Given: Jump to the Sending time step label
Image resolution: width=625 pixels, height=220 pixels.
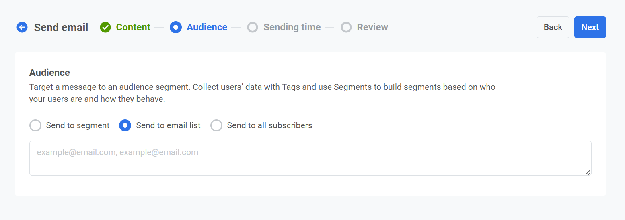Looking at the screenshot, I should click(292, 27).
